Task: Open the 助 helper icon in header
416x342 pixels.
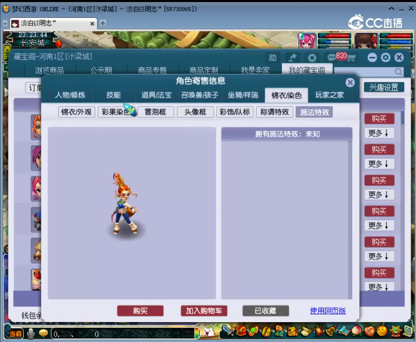Action: (273, 58)
